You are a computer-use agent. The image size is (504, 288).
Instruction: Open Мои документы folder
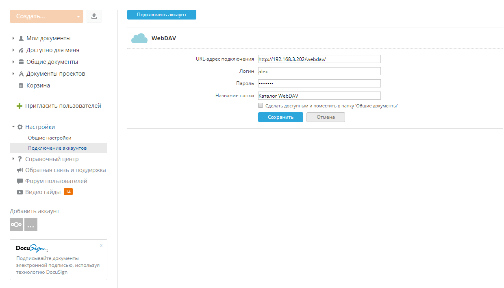click(x=48, y=38)
